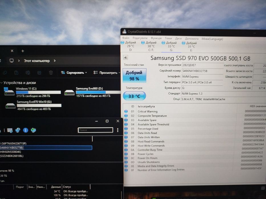Open the Допомога menu in CrystalDiskInfo
The width and height of the screenshot is (266, 199).
click(192, 39)
